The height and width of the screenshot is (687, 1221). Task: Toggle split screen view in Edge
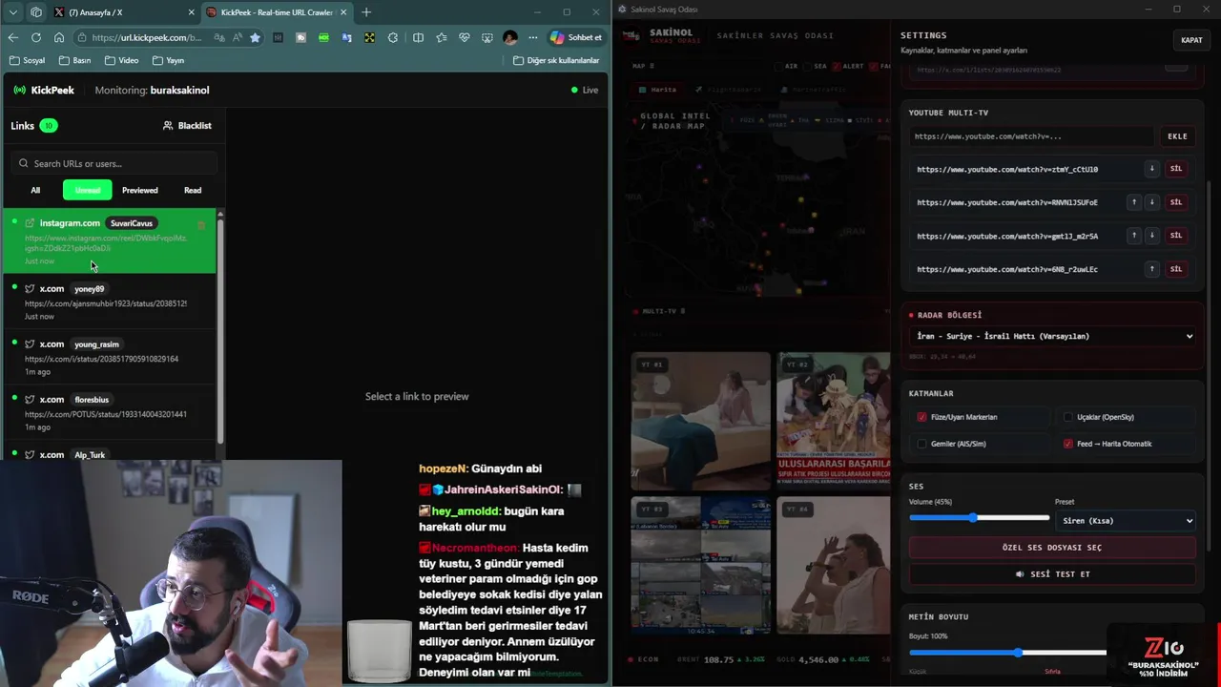tap(418, 37)
